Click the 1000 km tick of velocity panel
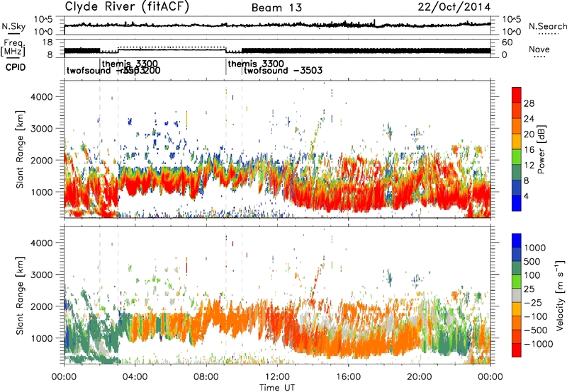This screenshot has height=392, width=567. [42, 338]
